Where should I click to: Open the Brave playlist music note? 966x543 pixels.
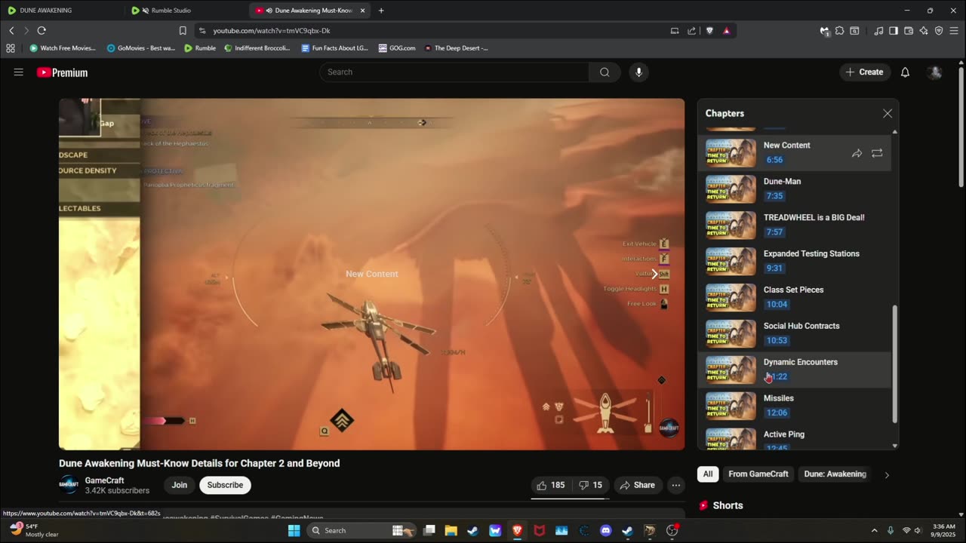tap(878, 31)
